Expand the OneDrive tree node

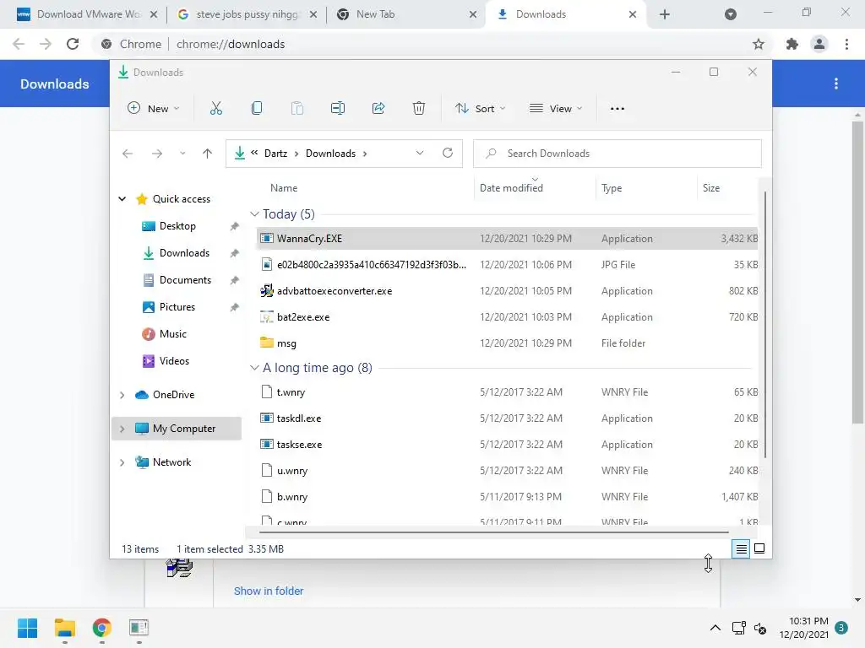coord(122,395)
